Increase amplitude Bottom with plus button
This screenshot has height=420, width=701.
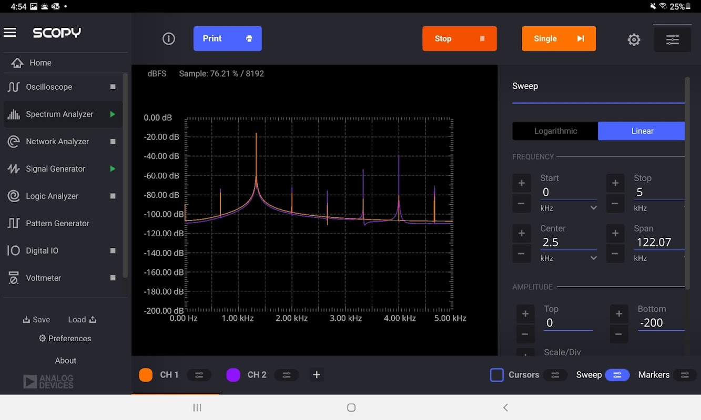(x=619, y=314)
